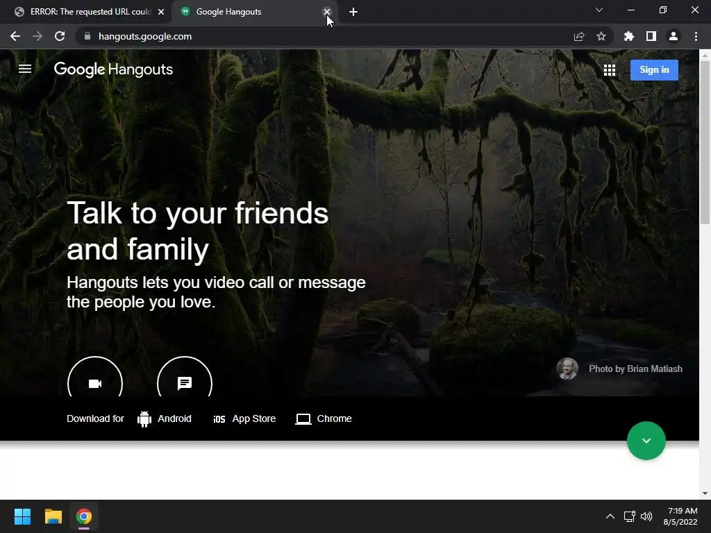Image resolution: width=711 pixels, height=533 pixels.
Task: Open the App Store download link
Action: click(x=254, y=418)
